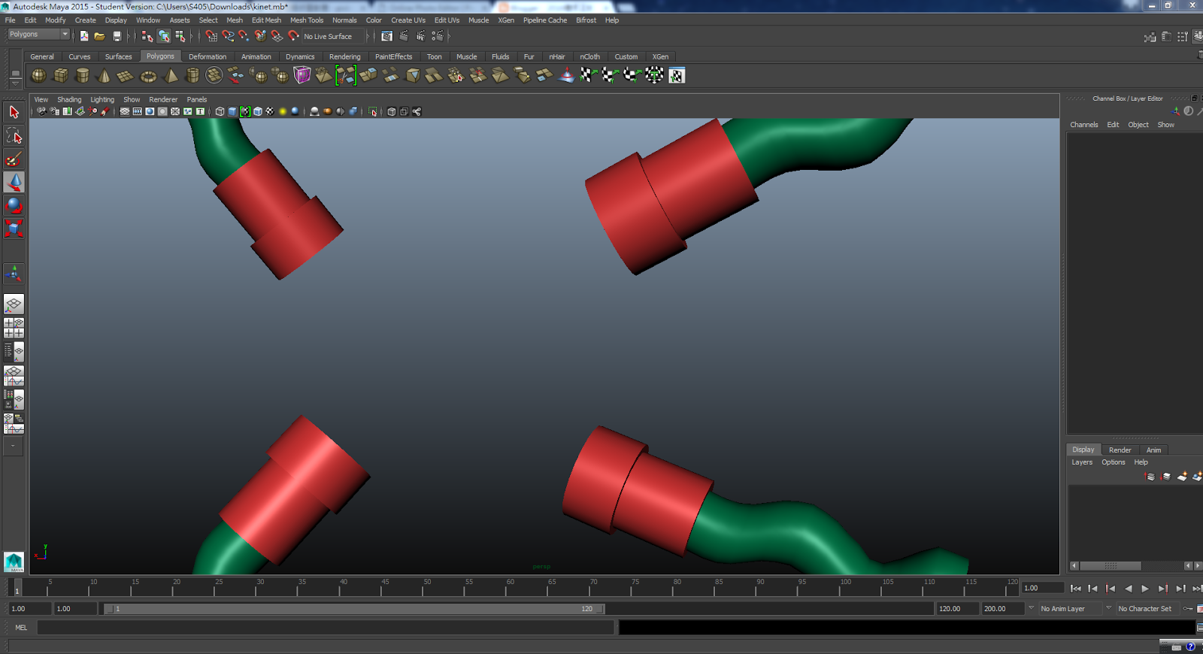Open the Render View window icon
Viewport: 1203px width, 654px height.
click(x=387, y=36)
